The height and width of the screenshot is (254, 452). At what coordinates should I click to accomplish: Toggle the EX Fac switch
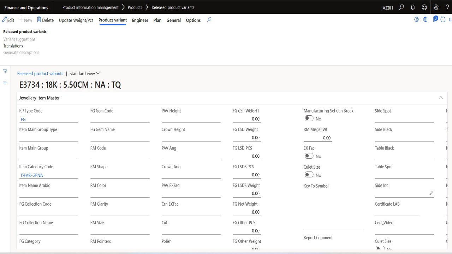point(309,156)
